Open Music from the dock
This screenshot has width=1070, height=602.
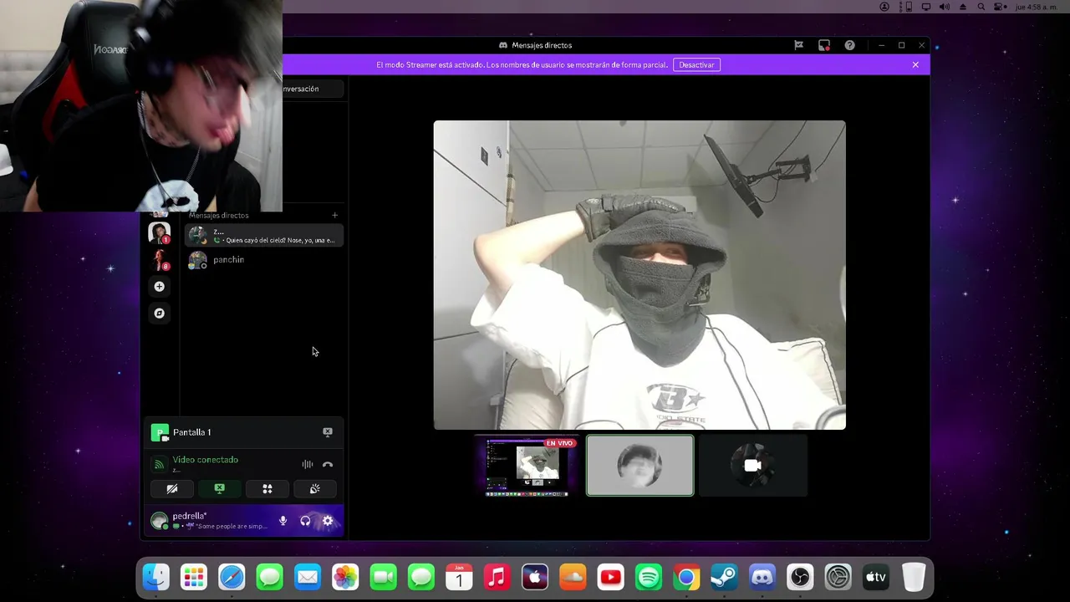coord(497,577)
